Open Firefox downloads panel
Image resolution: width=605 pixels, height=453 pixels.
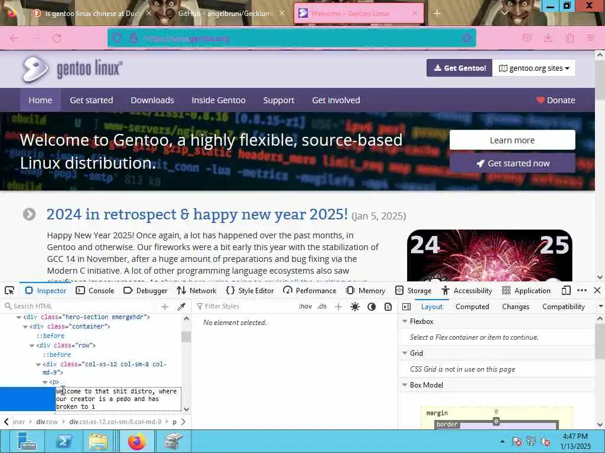(548, 38)
